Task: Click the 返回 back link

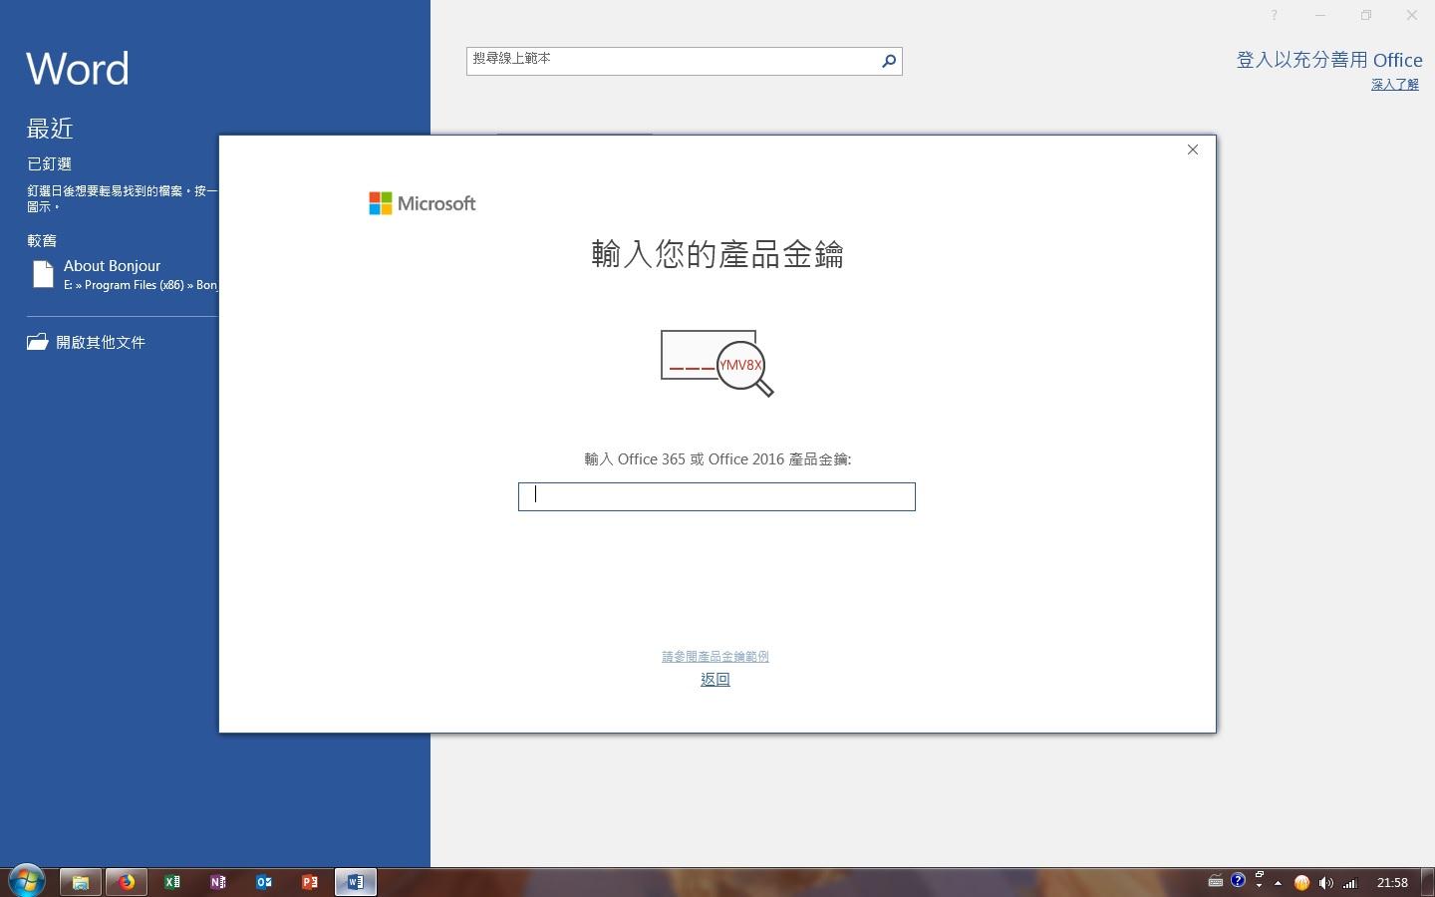Action: [716, 679]
